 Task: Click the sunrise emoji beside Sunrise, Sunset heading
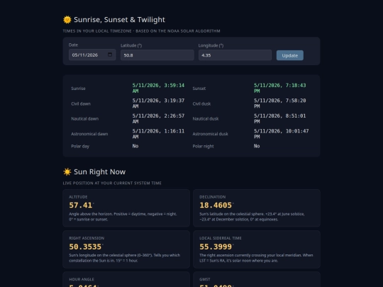(67, 20)
